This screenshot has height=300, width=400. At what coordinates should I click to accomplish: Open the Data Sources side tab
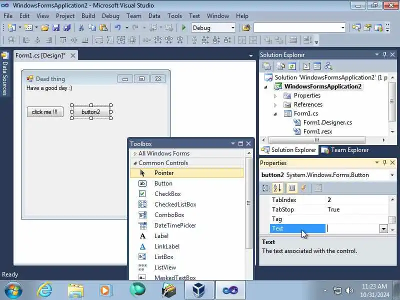tap(5, 74)
